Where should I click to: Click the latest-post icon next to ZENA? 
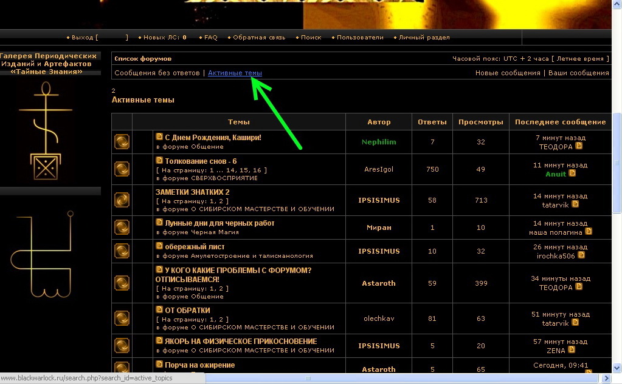572,350
